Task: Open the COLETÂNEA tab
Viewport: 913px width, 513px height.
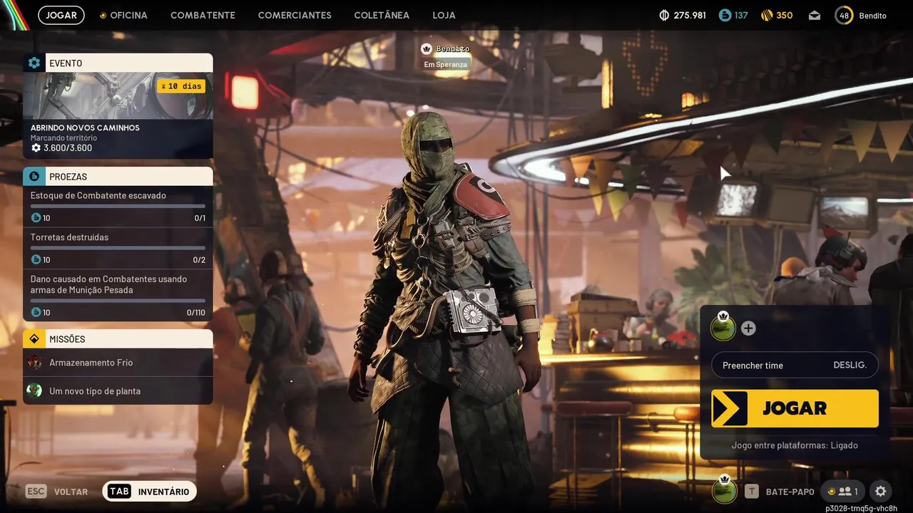Action: (x=382, y=15)
